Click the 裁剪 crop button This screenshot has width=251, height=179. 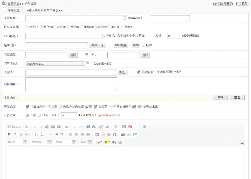pyautogui.click(x=136, y=45)
